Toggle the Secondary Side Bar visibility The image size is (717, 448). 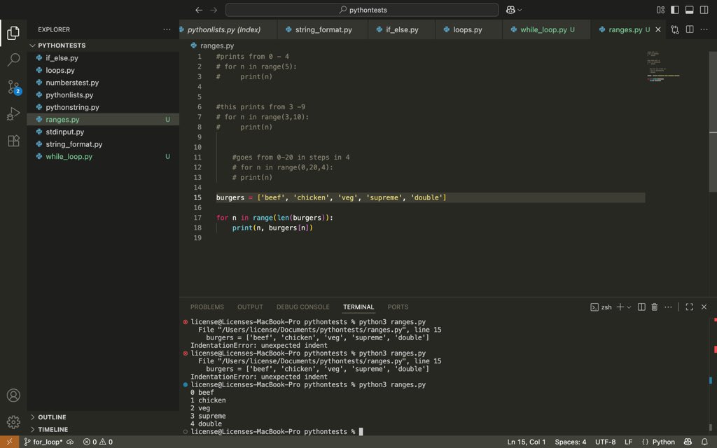(x=704, y=10)
